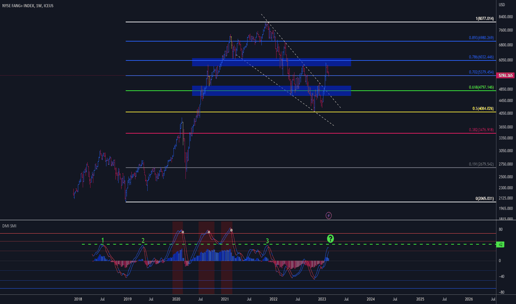Select the 0(2065.031) Fibonacci base label
Screen dimensions: 516x304
(x=485, y=198)
